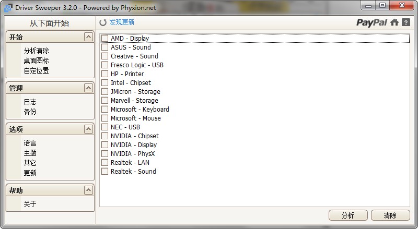
Task: Collapse the 管理 panel chevron
Action: pos(88,88)
